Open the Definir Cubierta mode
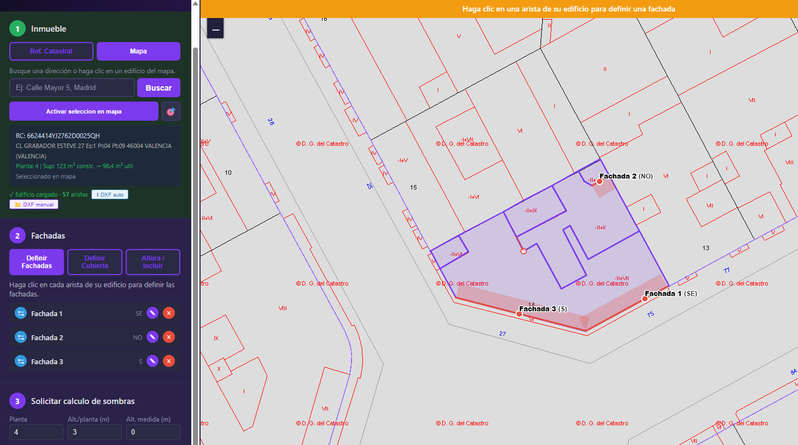 (95, 262)
